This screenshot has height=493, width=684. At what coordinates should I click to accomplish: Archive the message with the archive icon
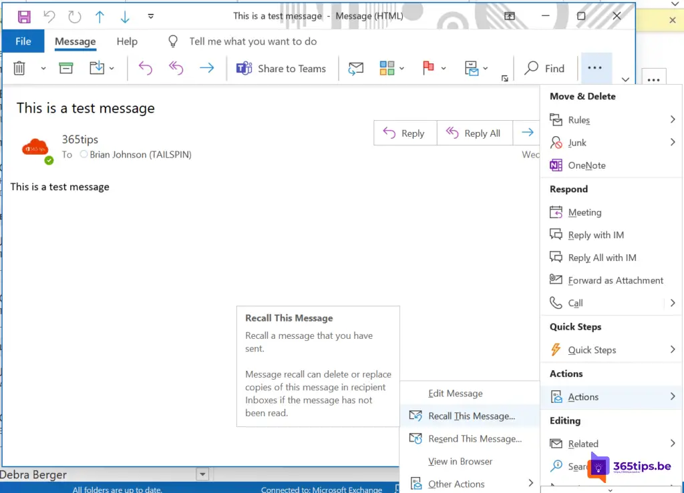(x=66, y=68)
